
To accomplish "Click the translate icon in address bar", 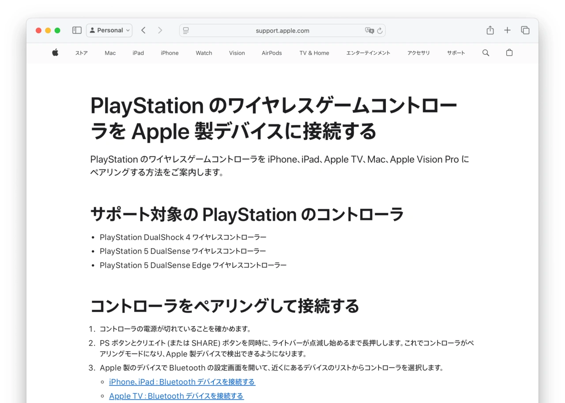I will (369, 30).
